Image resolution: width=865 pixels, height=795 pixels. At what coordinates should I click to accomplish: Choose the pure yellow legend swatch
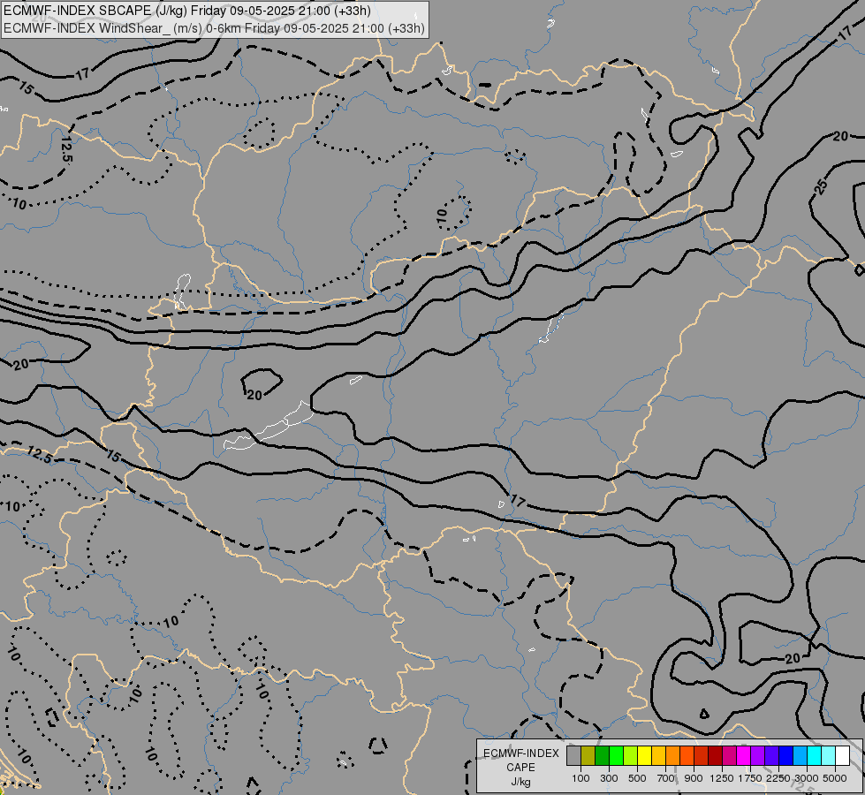645,756
